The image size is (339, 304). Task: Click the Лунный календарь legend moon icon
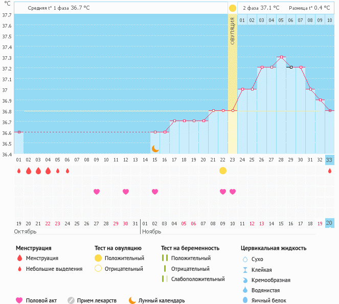point(132,300)
